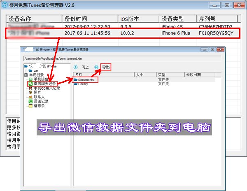Click the Documents folder icon
The height and width of the screenshot is (191, 247).
[x=76, y=80]
